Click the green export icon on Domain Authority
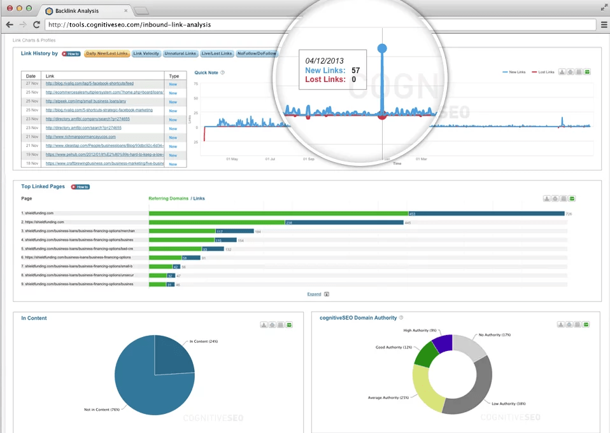This screenshot has width=610, height=433. tap(586, 324)
